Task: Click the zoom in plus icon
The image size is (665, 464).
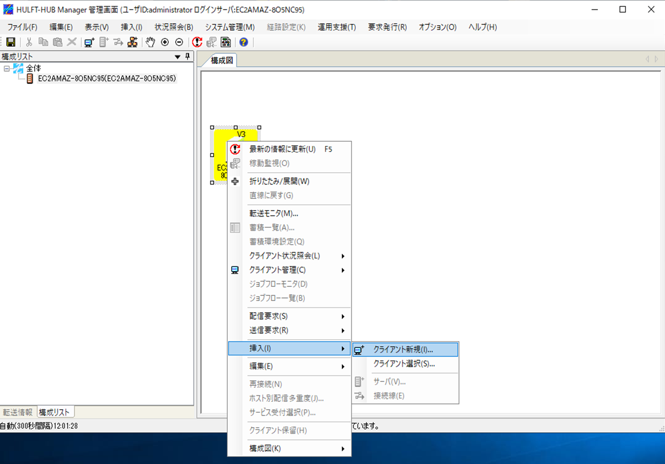Action: 165,42
